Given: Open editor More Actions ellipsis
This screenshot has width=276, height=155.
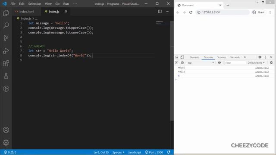Looking at the screenshot, I should [x=167, y=12].
